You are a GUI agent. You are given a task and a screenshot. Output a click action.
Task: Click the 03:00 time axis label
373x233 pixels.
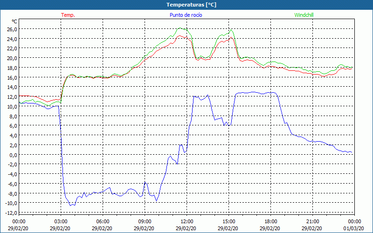click(x=61, y=222)
